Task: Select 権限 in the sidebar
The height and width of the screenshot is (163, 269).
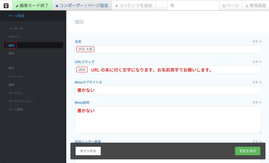Action: tap(11, 85)
